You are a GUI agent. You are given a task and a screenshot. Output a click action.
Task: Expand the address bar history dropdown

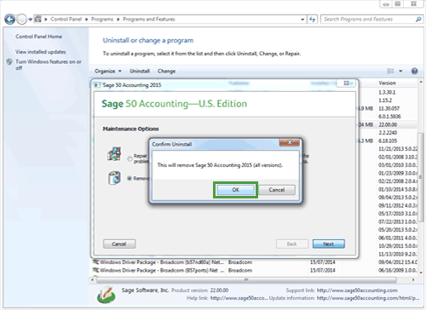click(x=302, y=20)
